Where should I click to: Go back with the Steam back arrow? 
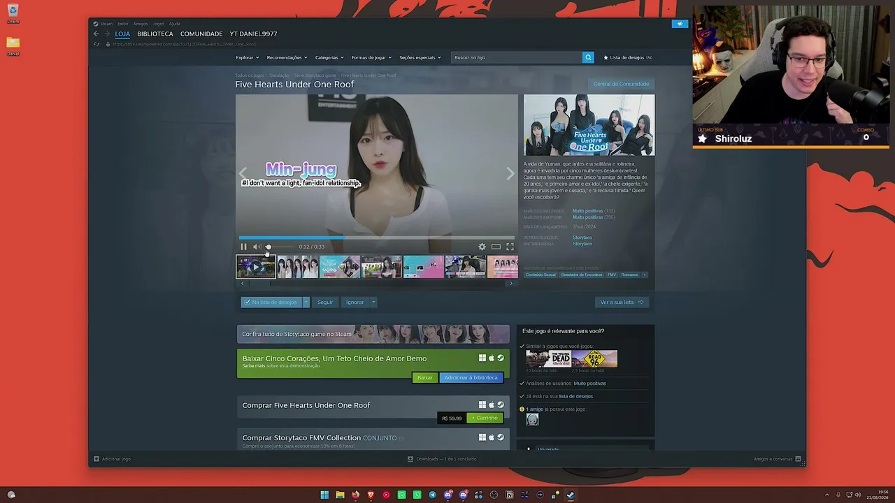[96, 34]
